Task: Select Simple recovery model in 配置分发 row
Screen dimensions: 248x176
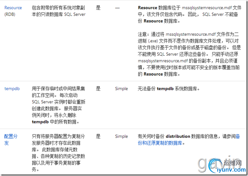Action: pos(121,136)
